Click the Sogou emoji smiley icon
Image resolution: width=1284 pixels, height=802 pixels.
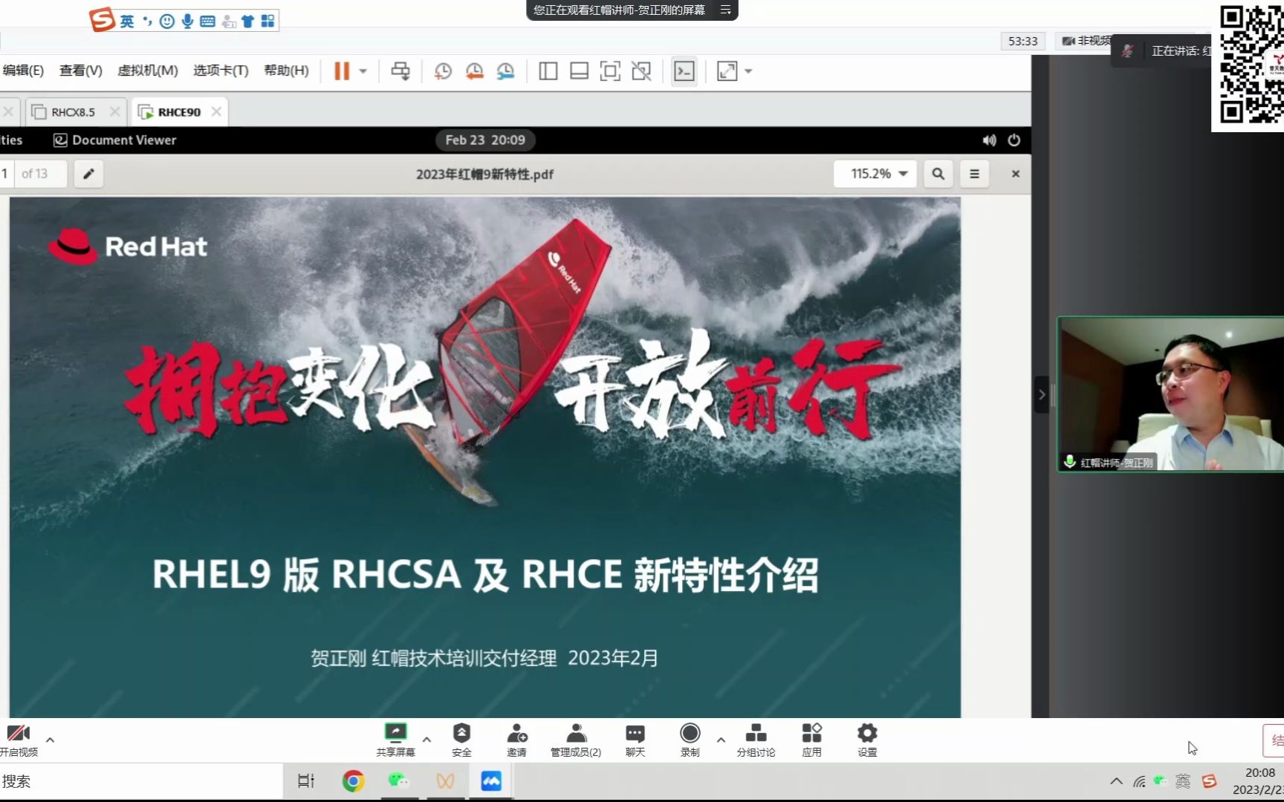pos(167,21)
